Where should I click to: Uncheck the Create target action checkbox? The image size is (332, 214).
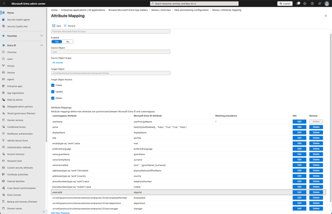pyautogui.click(x=53, y=85)
